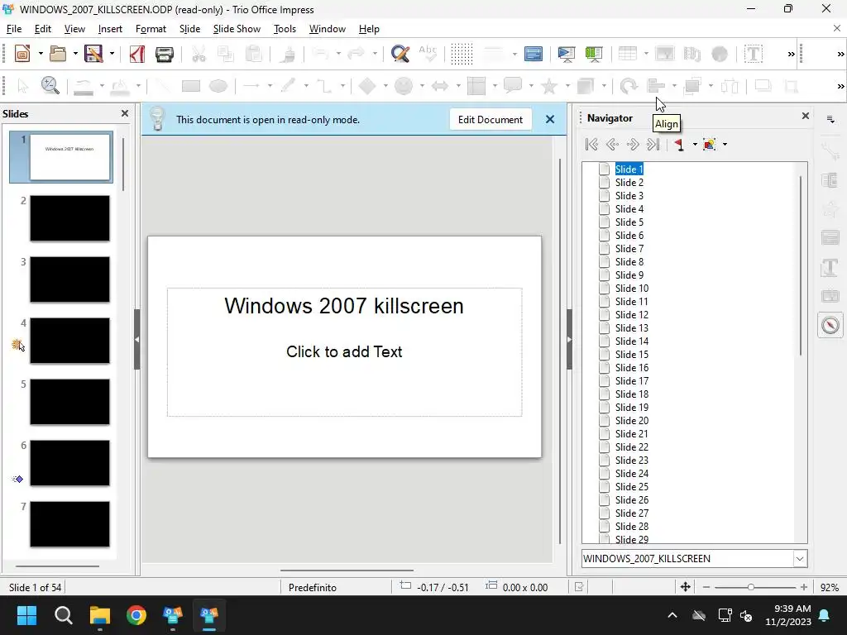Screen dimensions: 847x635
Task: Collapse the Slides pane handle
Action: 137,339
